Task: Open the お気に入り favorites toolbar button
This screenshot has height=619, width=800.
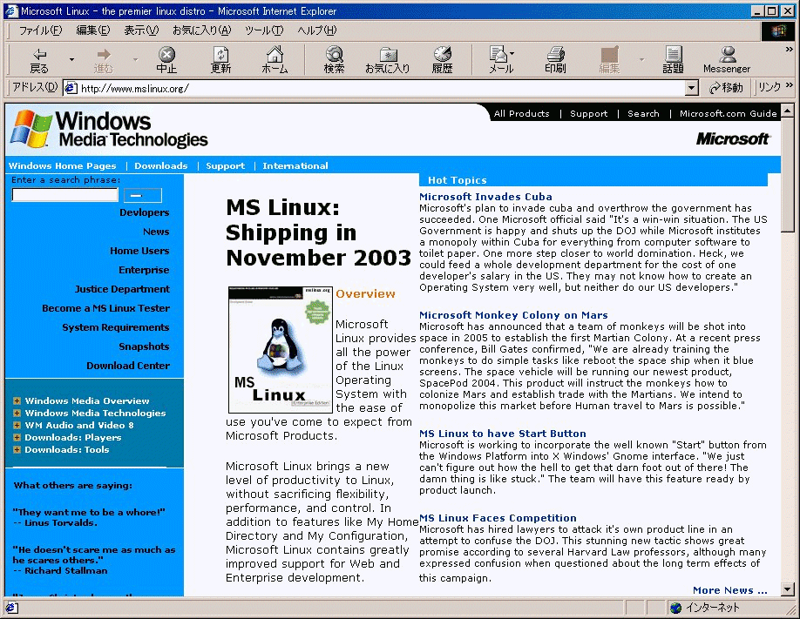Action: [388, 61]
